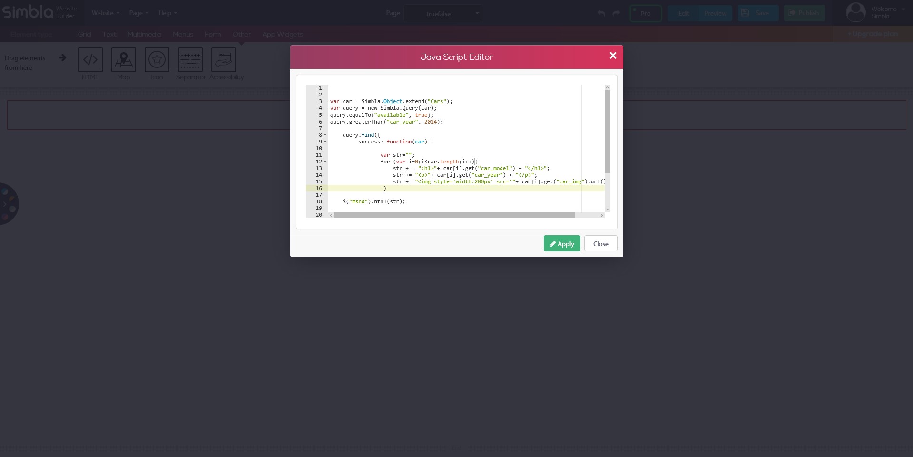Switch to Preview mode

coord(716,13)
